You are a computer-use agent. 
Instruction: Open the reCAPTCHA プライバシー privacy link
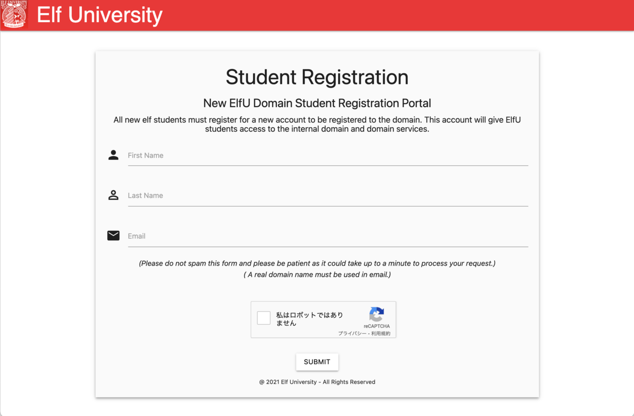352,334
